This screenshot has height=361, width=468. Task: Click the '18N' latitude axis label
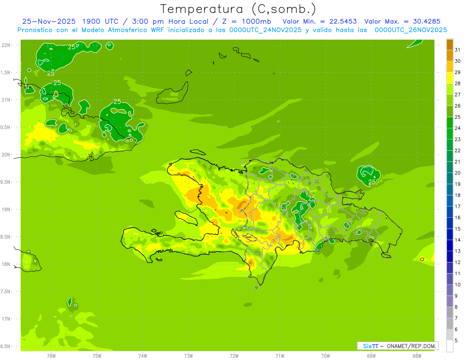6,264
